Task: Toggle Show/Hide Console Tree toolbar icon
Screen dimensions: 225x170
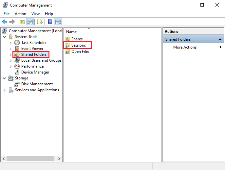Action: (x=30, y=22)
